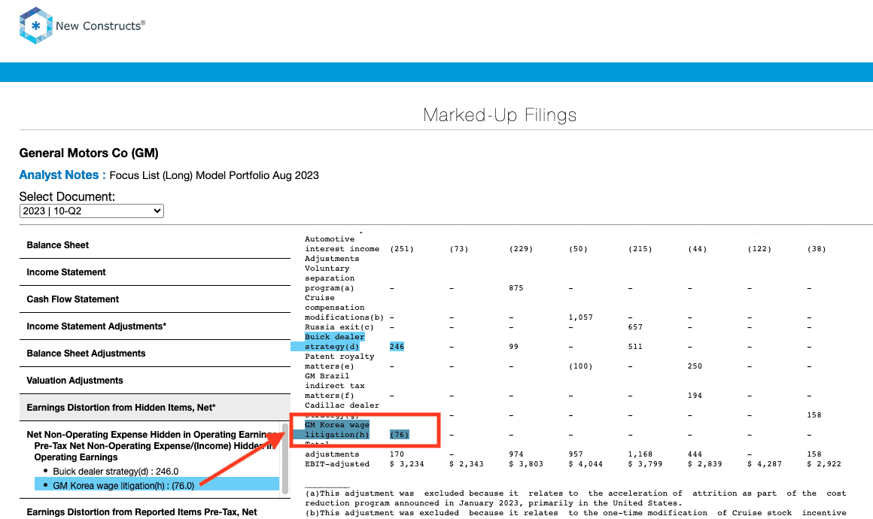The width and height of the screenshot is (873, 519).
Task: Select Buick dealer strategy(d) : 246.0 item
Action: pos(116,471)
